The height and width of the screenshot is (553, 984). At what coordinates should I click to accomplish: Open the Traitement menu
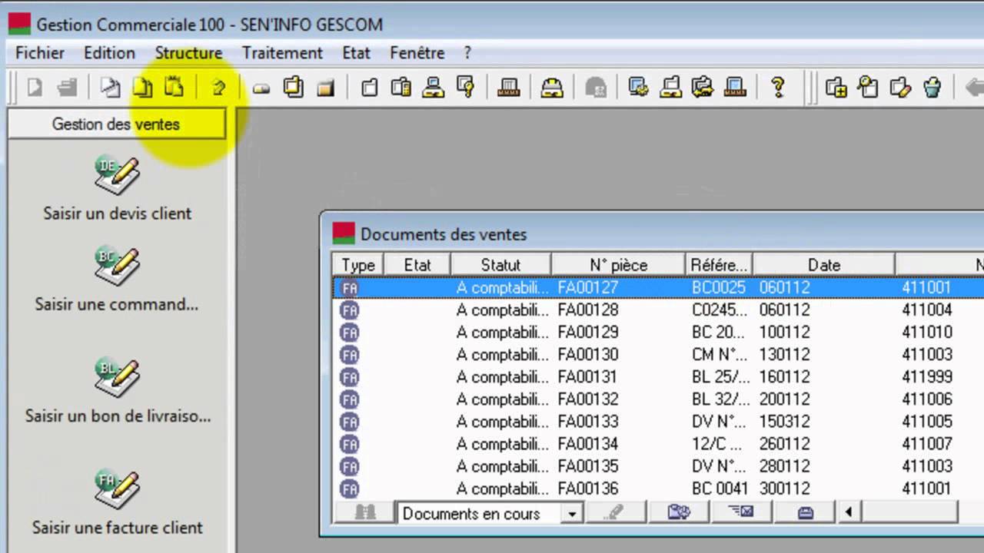click(x=282, y=53)
